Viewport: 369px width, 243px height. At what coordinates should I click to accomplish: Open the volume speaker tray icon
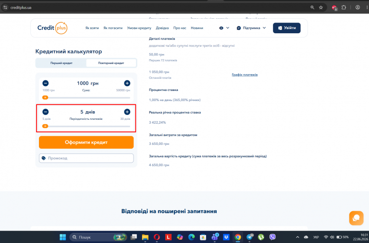[x=332, y=237]
